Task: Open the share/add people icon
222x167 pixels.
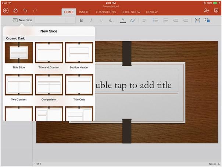Action: (206, 11)
